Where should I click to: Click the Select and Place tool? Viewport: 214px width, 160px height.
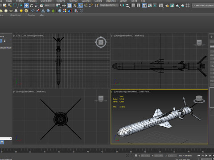pyautogui.click(x=42, y=6)
